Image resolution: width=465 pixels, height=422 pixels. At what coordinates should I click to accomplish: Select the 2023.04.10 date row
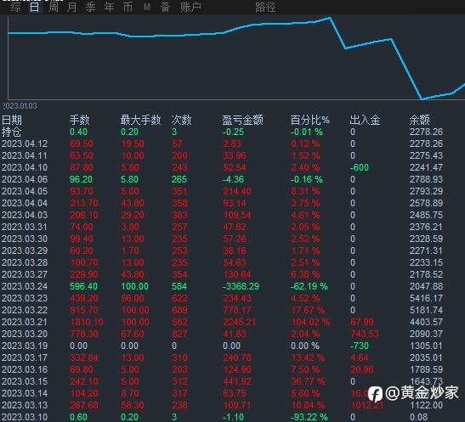pyautogui.click(x=25, y=167)
